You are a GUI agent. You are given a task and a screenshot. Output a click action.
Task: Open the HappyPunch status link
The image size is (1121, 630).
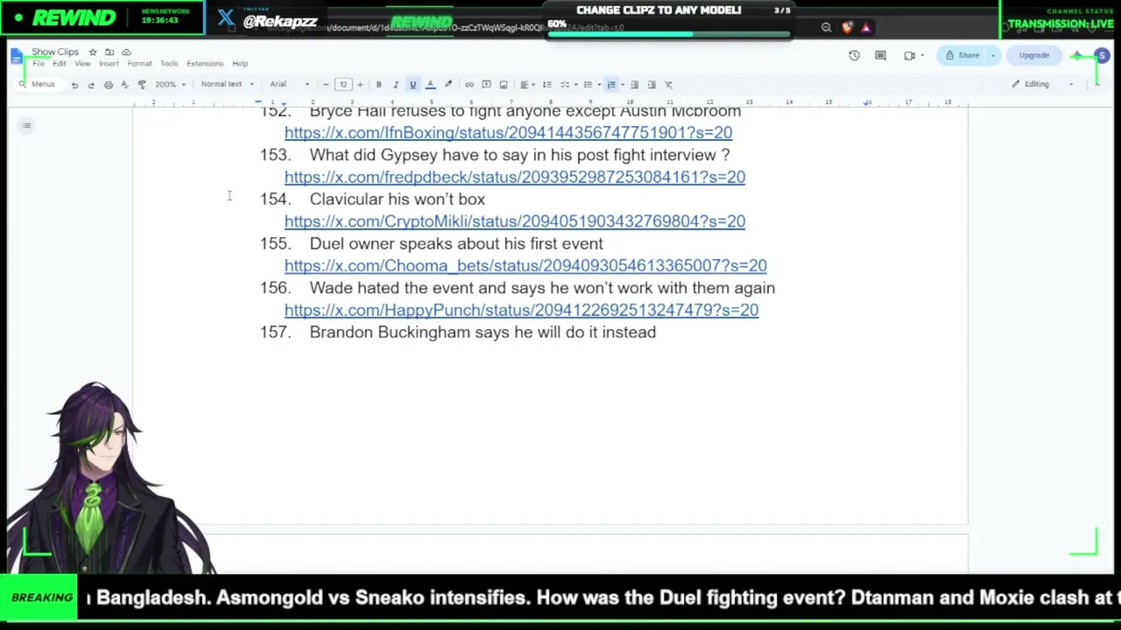[x=521, y=311]
